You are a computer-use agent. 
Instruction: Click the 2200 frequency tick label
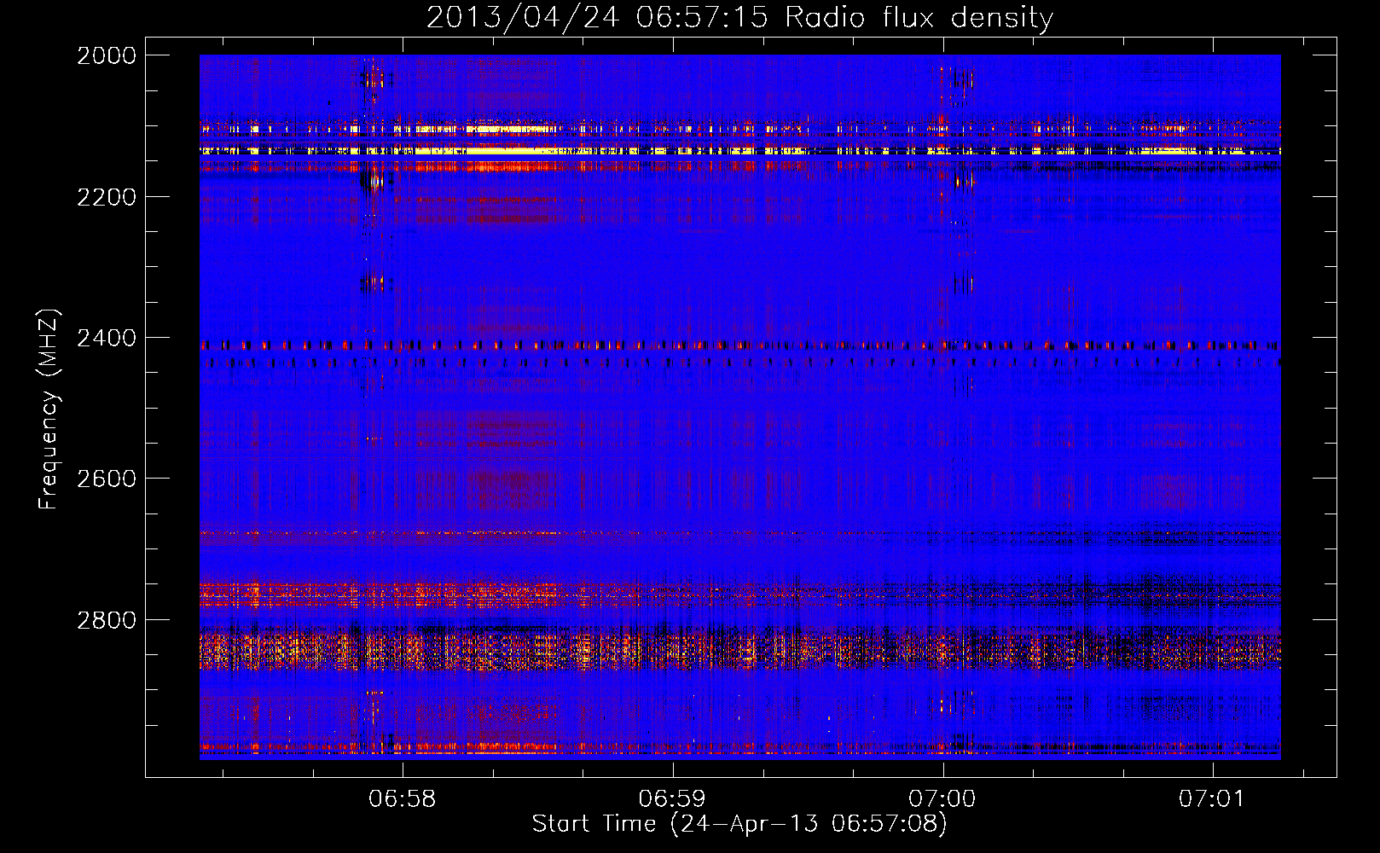[x=107, y=197]
